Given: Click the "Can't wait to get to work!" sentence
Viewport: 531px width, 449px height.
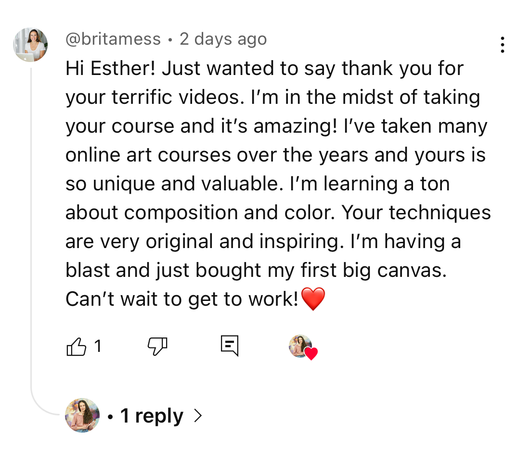Looking at the screenshot, I should tap(182, 299).
